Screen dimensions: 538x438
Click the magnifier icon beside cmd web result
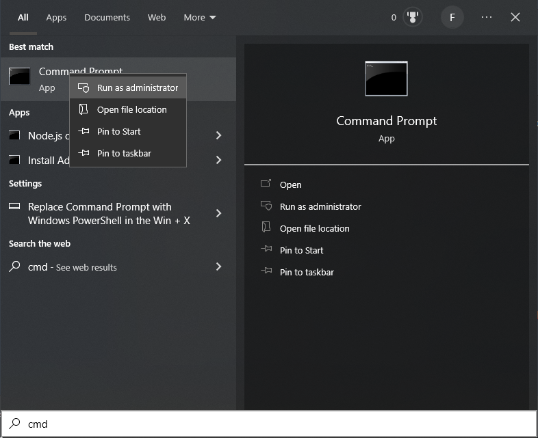(14, 266)
